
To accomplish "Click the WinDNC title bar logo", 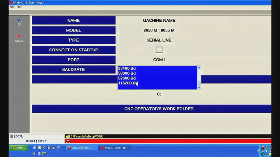I will pos(11,2).
